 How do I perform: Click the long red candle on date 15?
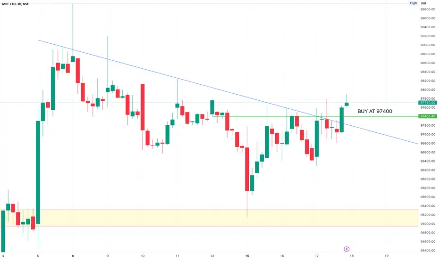[247, 169]
